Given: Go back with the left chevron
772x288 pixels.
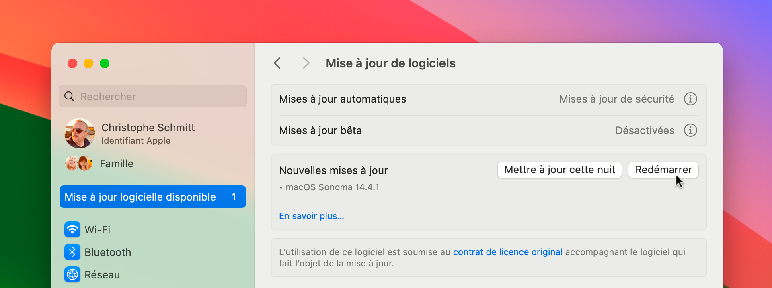Looking at the screenshot, I should 277,63.
